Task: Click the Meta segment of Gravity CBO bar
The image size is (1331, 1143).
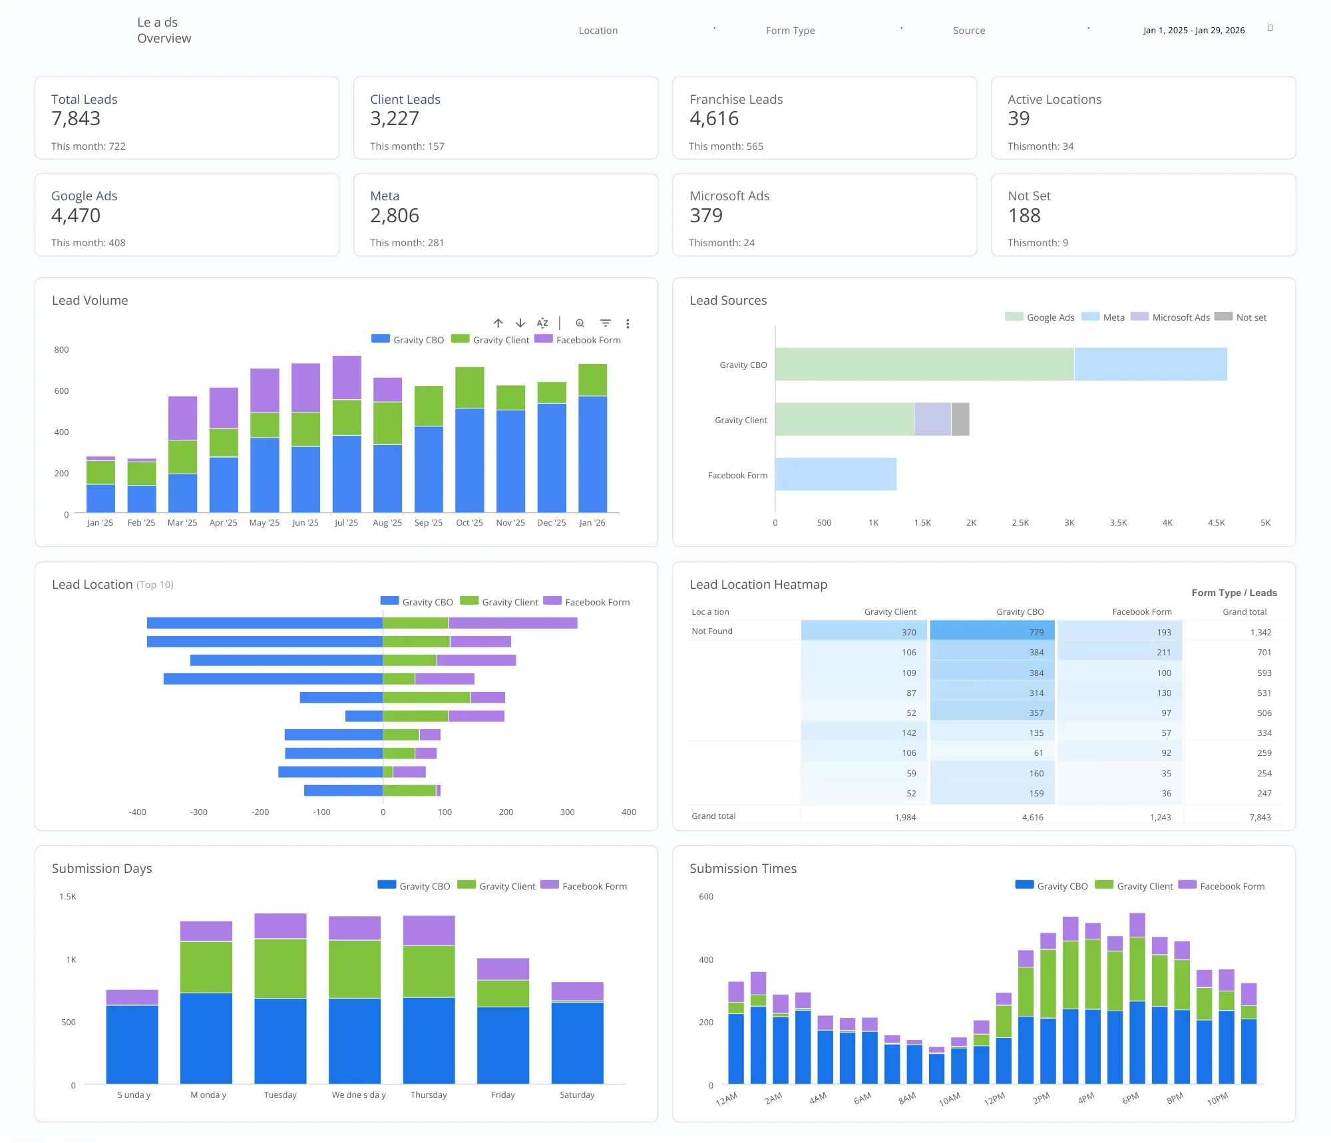Action: pyautogui.click(x=1150, y=364)
